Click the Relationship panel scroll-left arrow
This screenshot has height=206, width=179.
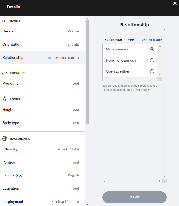pyautogui.click(x=105, y=181)
